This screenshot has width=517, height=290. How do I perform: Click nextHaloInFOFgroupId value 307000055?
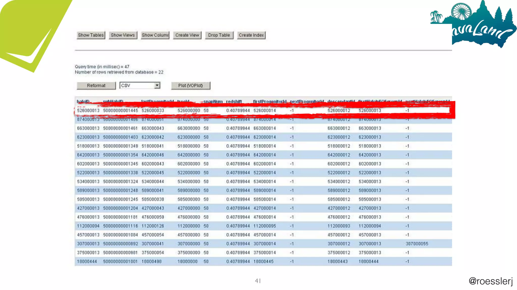click(417, 244)
